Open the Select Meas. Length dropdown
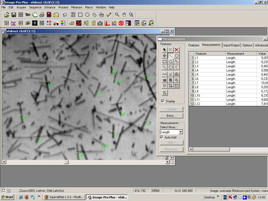The width and height of the screenshot is (268, 201). pyautogui.click(x=181, y=132)
